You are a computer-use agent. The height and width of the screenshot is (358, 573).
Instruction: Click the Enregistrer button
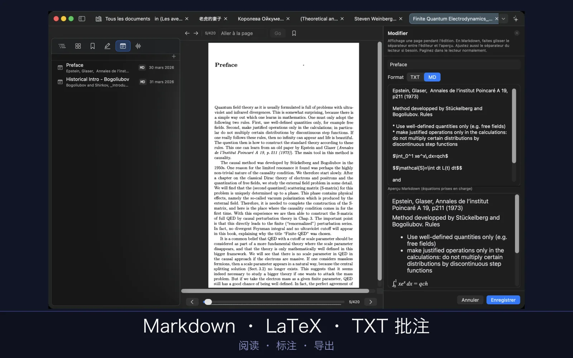click(x=503, y=300)
